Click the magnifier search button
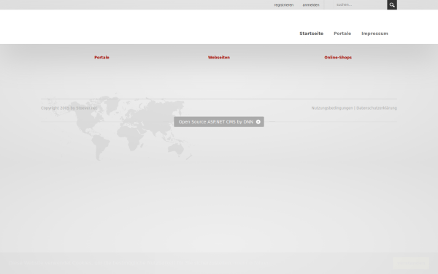Screen dimensions: 438x274 [x=392, y=5]
